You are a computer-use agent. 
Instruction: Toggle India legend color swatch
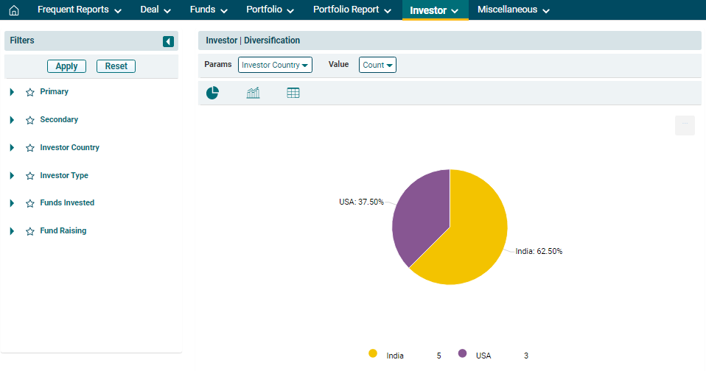coord(373,354)
